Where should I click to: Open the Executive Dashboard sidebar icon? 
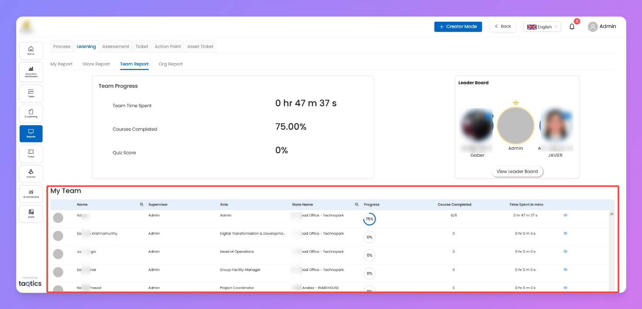click(31, 72)
